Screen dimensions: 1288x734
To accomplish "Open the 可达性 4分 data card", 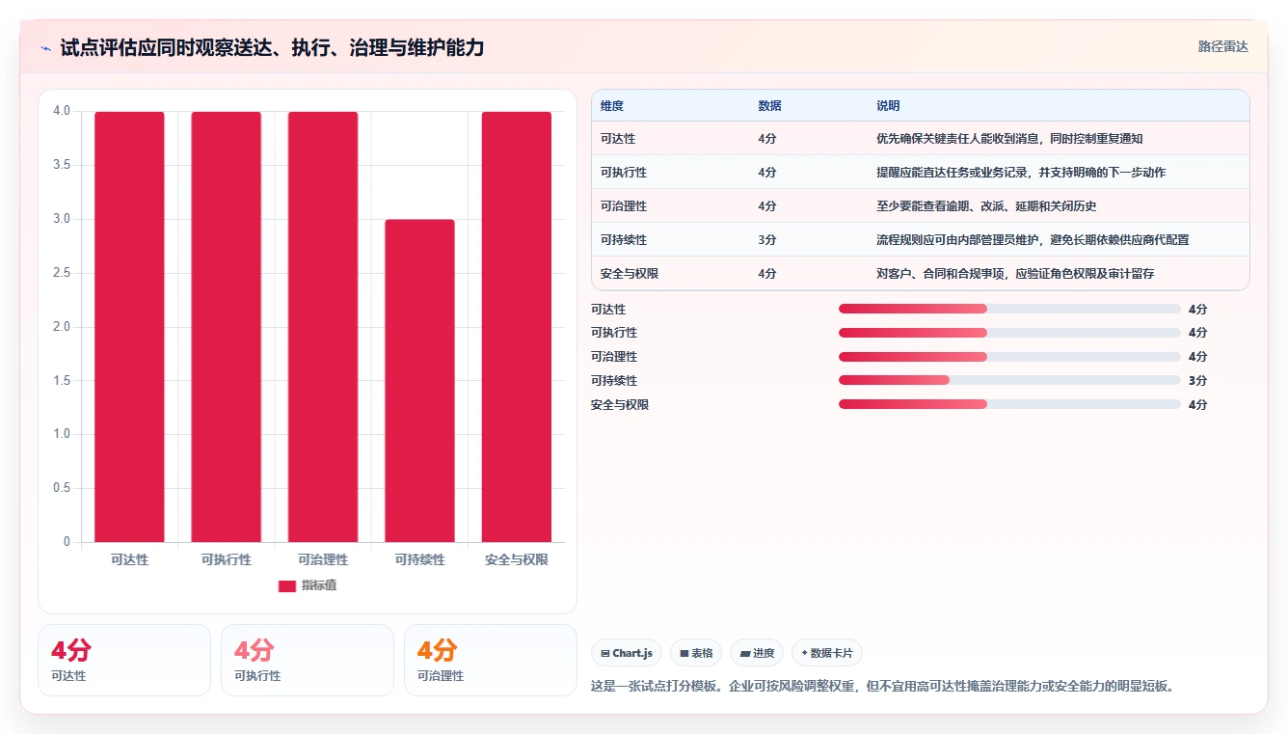I will pyautogui.click(x=124, y=660).
